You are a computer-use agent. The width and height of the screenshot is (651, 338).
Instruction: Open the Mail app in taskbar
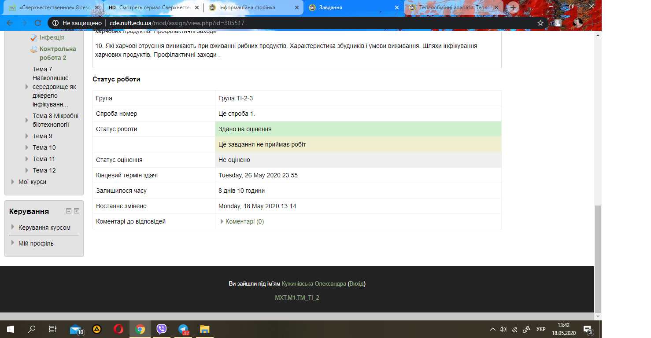[76, 329]
